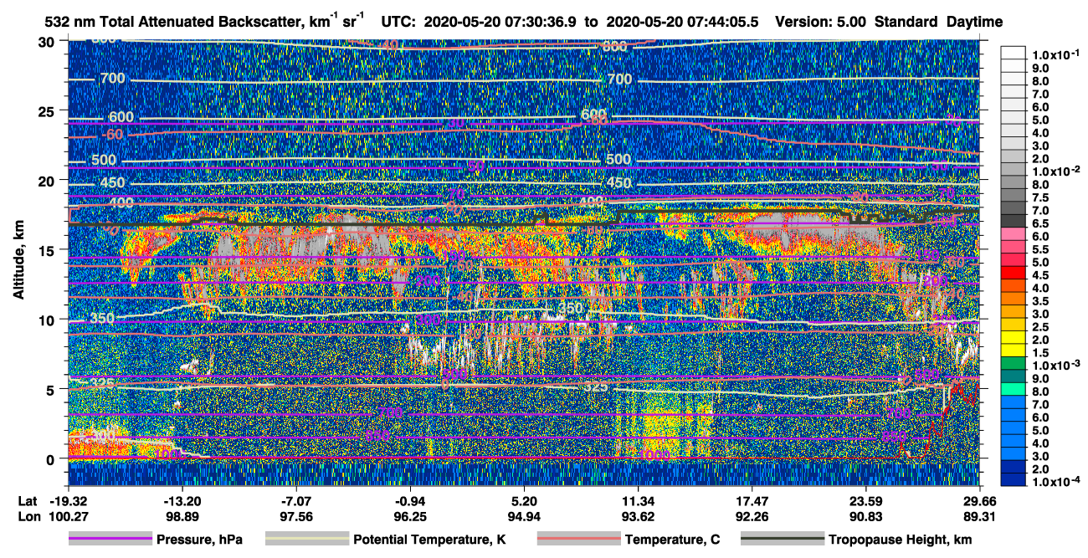
Task: Click the 'Daytime' label in title
Action: pos(975,22)
